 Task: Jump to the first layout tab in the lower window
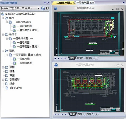tap(56, 115)
